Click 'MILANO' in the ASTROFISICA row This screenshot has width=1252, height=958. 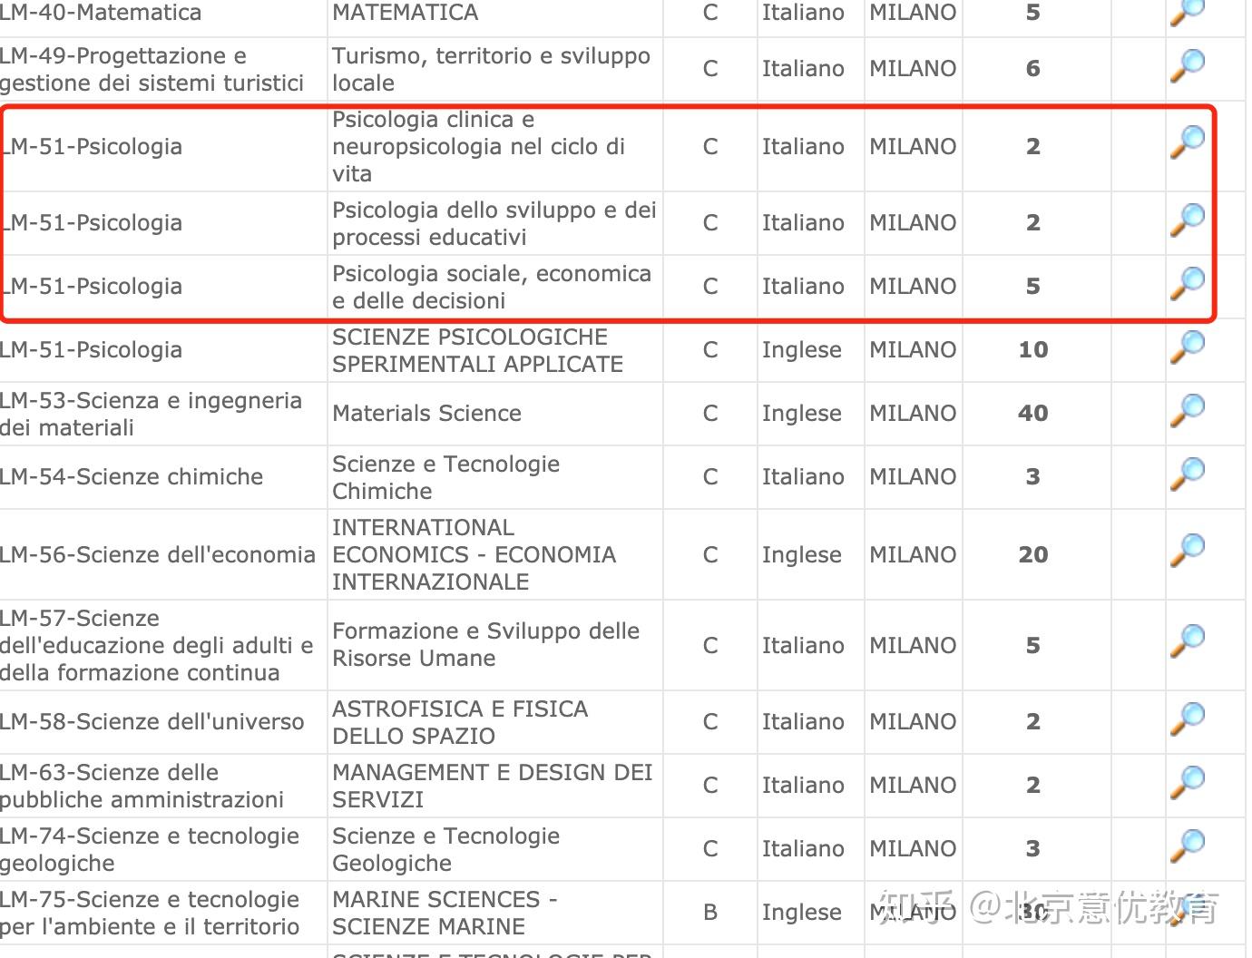[913, 722]
